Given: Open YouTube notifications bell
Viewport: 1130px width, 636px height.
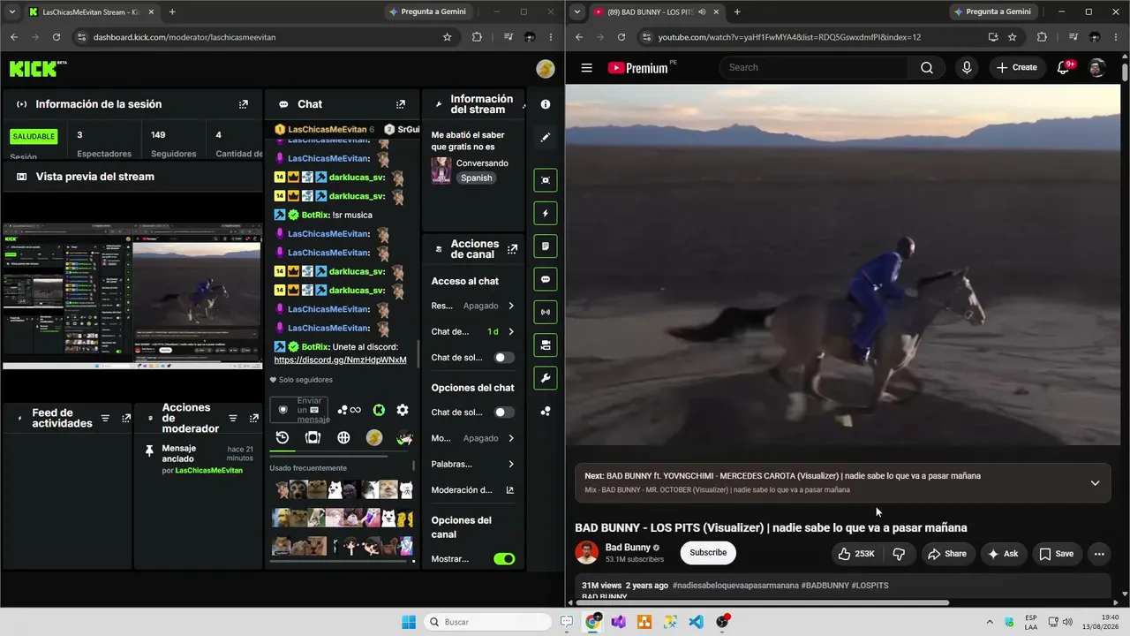Looking at the screenshot, I should click(x=1064, y=67).
